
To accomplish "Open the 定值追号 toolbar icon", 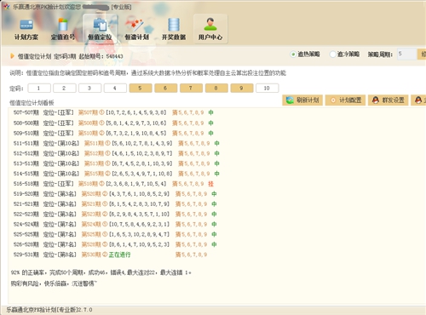I will (x=63, y=29).
